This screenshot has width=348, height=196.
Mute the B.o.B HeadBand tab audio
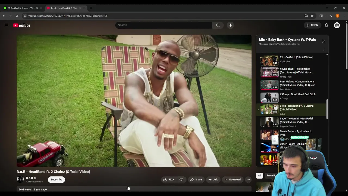pos(80,8)
